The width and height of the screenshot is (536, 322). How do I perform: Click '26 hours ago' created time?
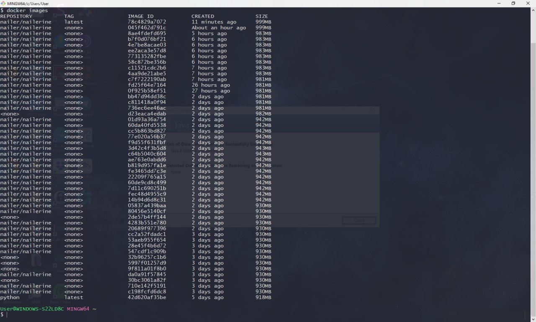pos(211,85)
